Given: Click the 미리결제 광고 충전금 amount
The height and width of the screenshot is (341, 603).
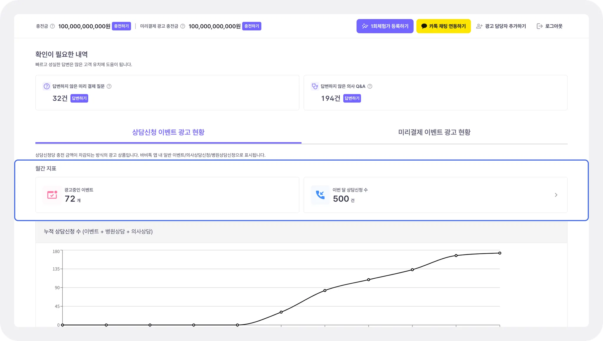Looking at the screenshot, I should [x=215, y=26].
